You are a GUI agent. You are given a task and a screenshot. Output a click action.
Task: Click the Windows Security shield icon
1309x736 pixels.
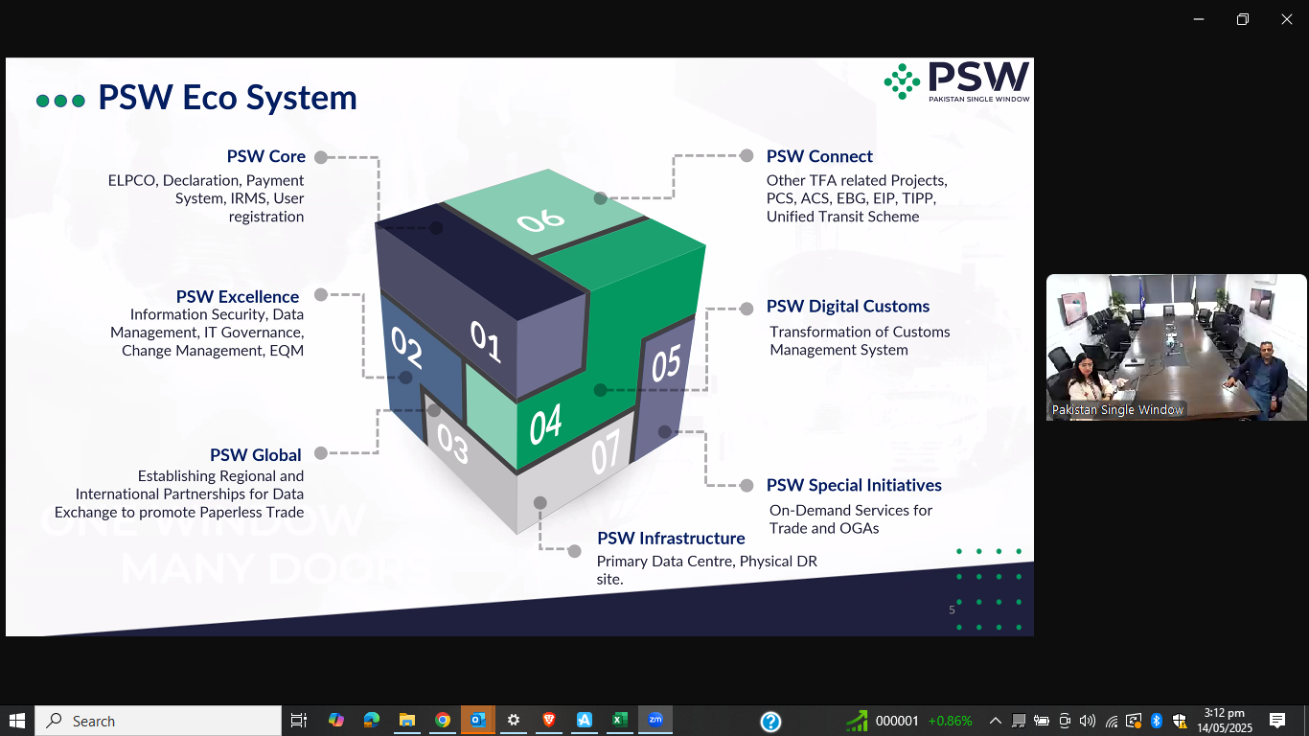[x=1180, y=721]
